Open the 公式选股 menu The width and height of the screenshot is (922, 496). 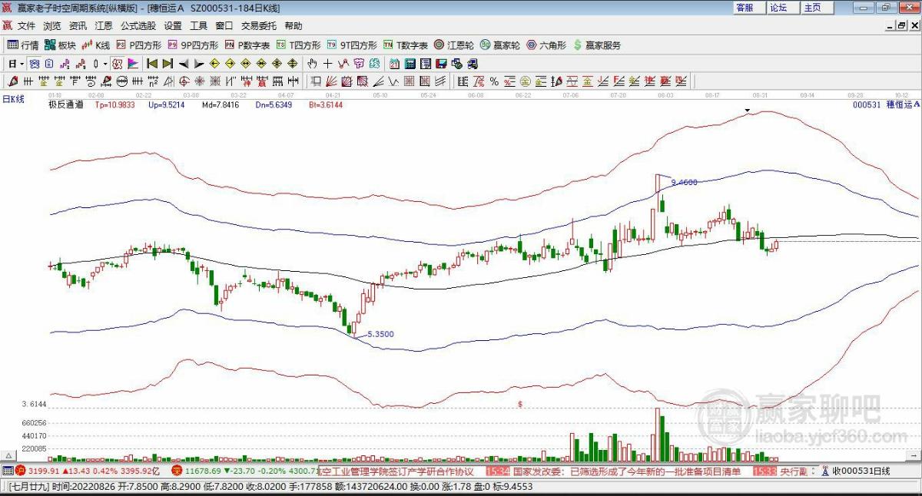(138, 26)
